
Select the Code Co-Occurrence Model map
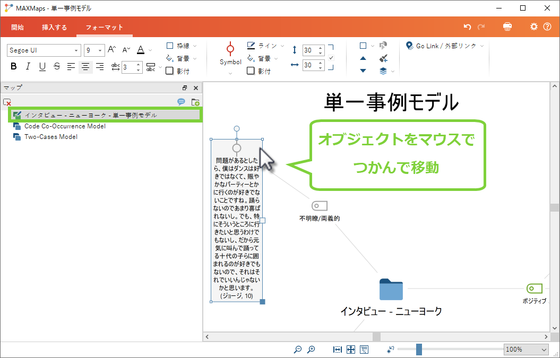click(65, 126)
